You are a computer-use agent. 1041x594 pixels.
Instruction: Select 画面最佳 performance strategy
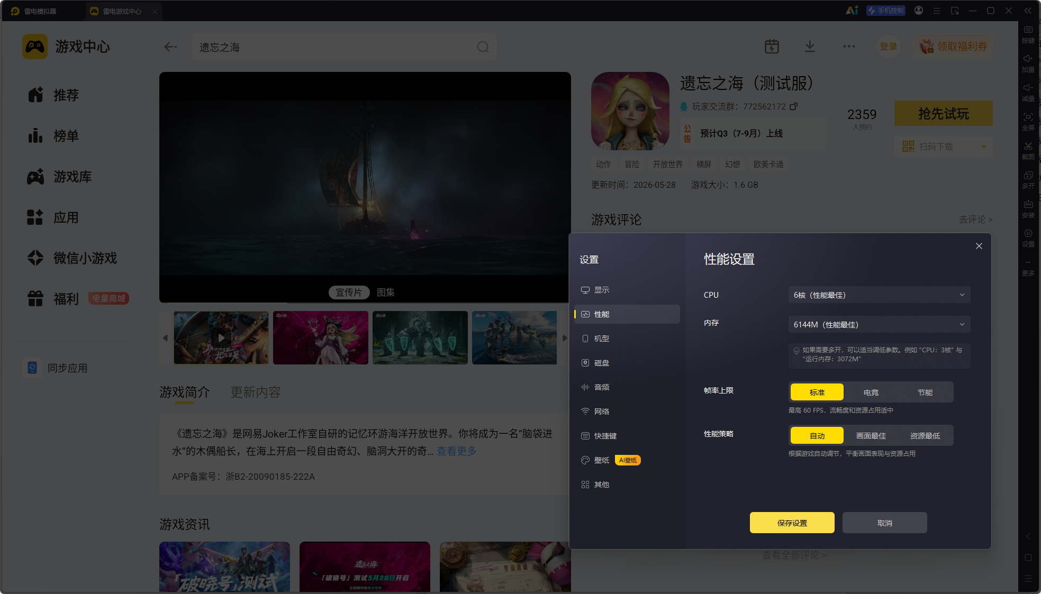pos(871,435)
